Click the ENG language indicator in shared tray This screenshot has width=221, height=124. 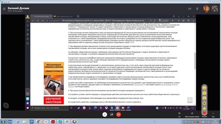(x=180, y=108)
